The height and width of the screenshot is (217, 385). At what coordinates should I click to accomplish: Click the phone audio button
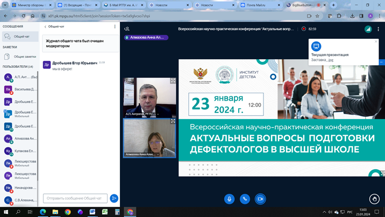coord(245,199)
